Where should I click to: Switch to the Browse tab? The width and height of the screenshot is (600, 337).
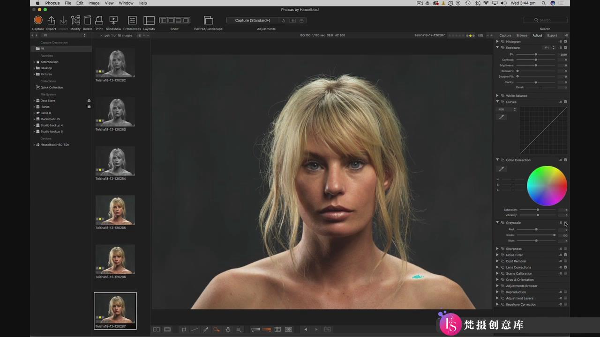tap(522, 36)
